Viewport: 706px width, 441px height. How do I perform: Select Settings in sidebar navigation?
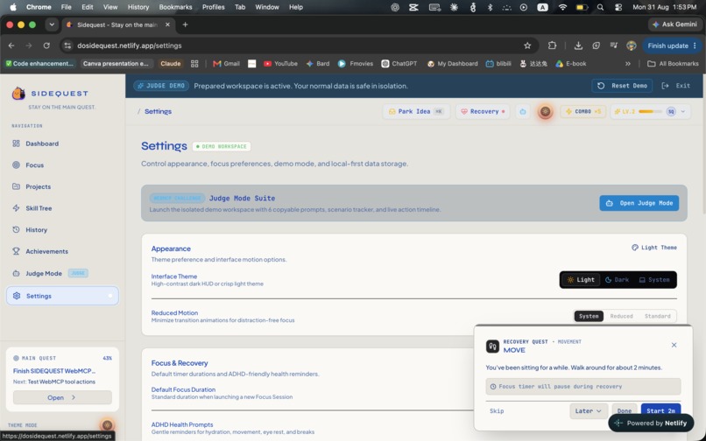pyautogui.click(x=62, y=296)
